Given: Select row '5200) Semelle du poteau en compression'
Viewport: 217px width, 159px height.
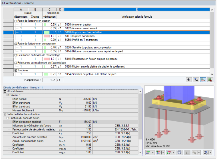Looking at the screenshot, I should pyautogui.click(x=107, y=48).
